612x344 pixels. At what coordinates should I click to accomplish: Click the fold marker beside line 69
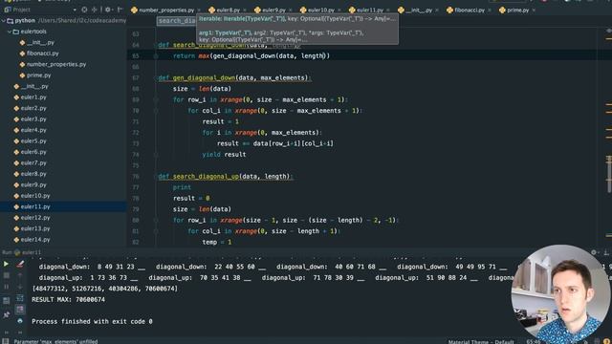pyautogui.click(x=156, y=99)
